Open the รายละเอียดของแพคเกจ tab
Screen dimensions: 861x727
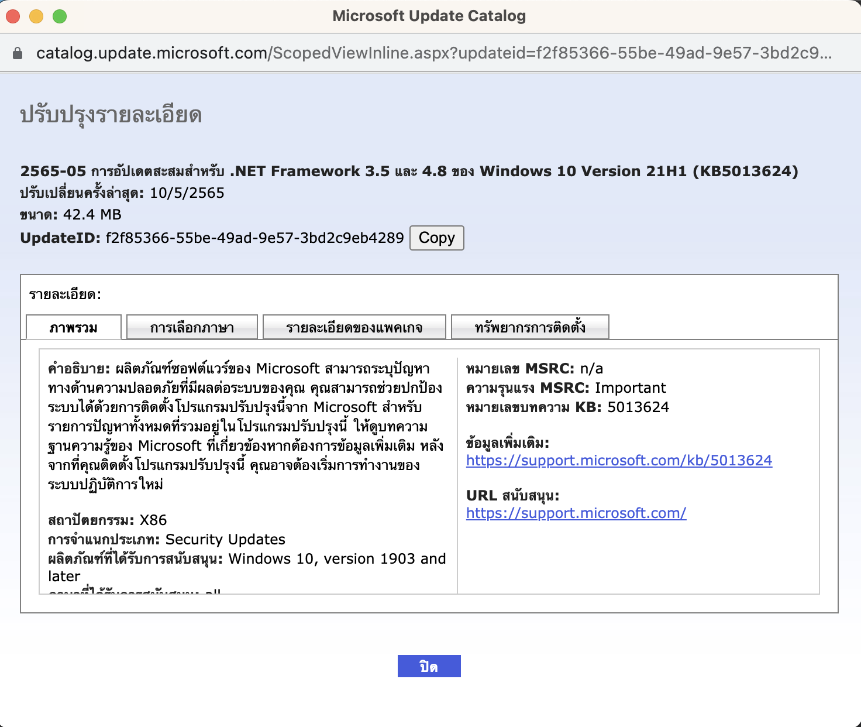tap(354, 327)
